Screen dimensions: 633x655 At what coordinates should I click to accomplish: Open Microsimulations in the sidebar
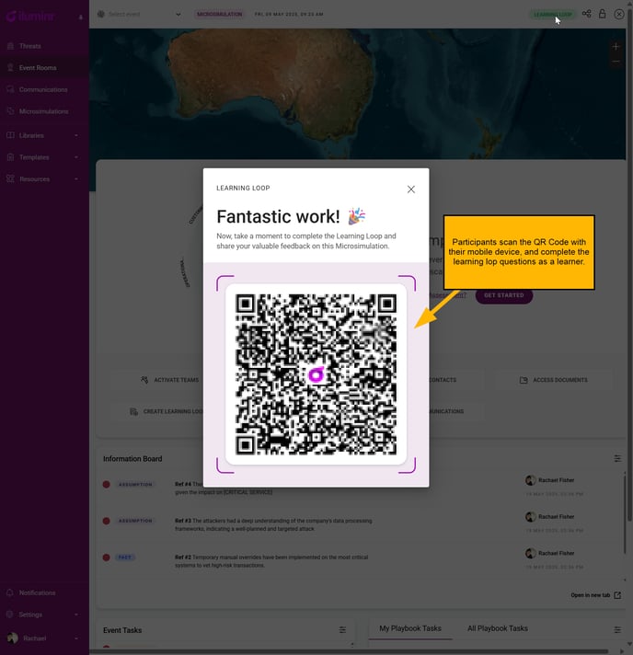(44, 111)
